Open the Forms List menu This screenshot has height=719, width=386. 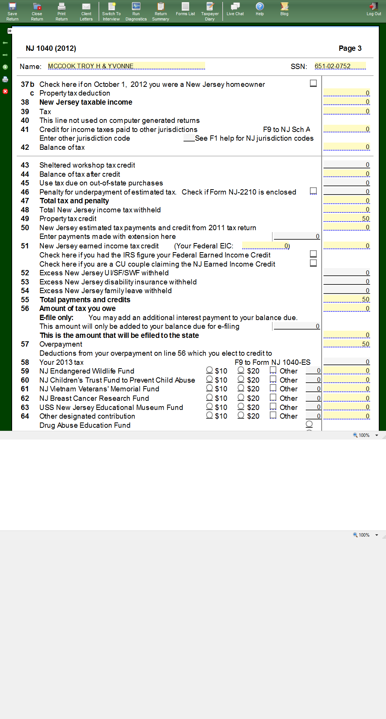(x=185, y=9)
